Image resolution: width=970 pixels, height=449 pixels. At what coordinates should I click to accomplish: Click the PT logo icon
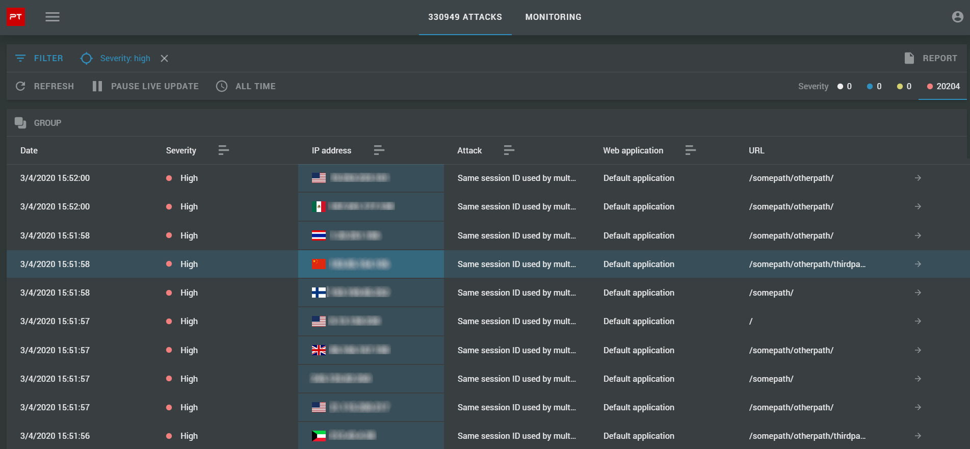coord(16,17)
